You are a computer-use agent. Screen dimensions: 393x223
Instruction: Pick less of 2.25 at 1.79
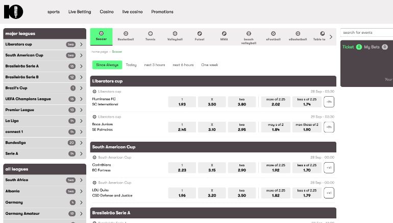click(307, 193)
